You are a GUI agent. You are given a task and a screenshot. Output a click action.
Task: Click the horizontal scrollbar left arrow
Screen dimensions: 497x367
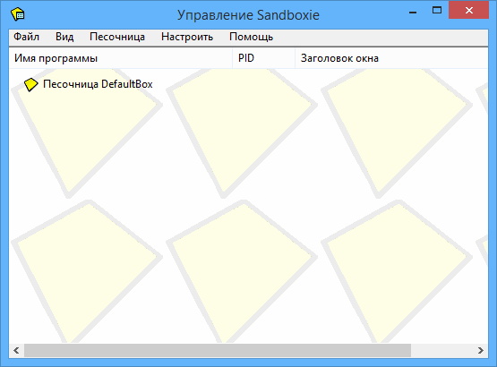click(x=16, y=351)
